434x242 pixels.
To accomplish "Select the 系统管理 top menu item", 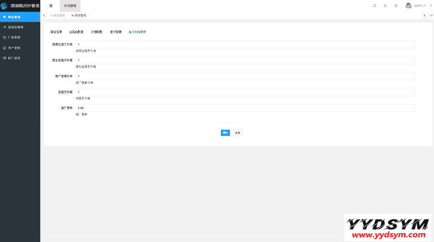I will [70, 6].
